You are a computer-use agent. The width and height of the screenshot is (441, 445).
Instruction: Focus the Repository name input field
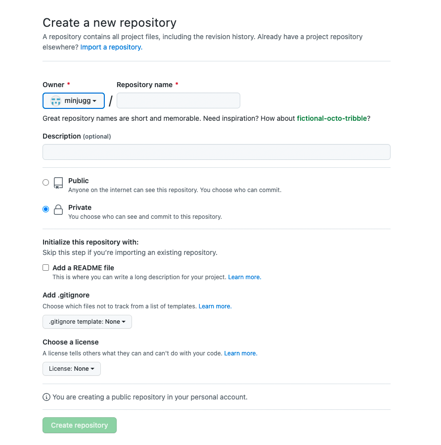(178, 100)
